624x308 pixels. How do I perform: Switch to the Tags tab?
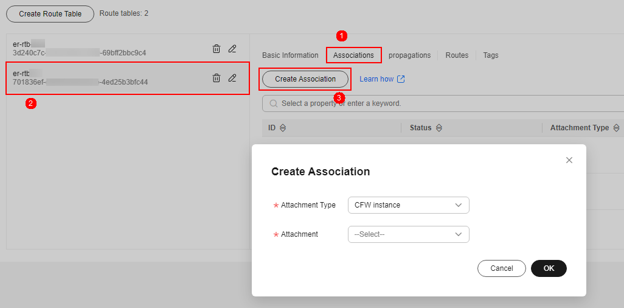[x=491, y=55]
